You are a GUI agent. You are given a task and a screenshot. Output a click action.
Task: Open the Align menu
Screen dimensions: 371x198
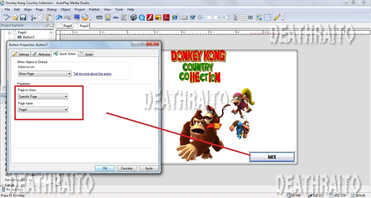click(28, 9)
